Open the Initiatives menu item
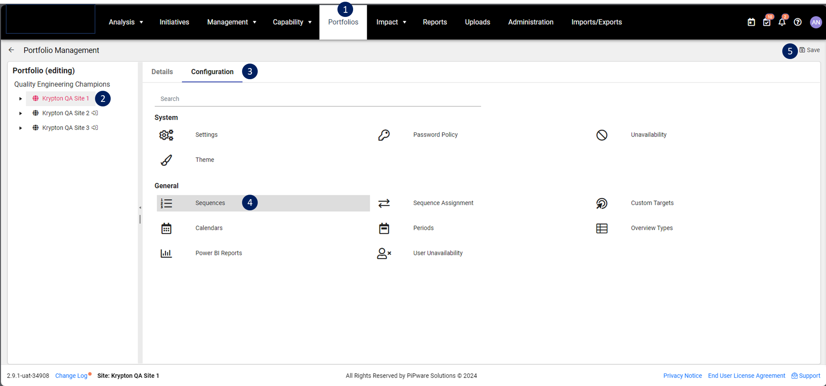 pyautogui.click(x=174, y=22)
